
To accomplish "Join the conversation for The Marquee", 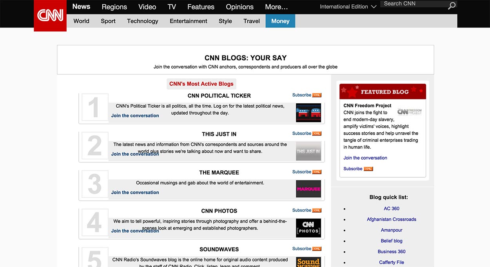I will point(135,192).
